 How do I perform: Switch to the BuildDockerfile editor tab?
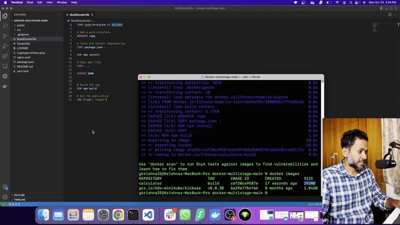(79, 15)
